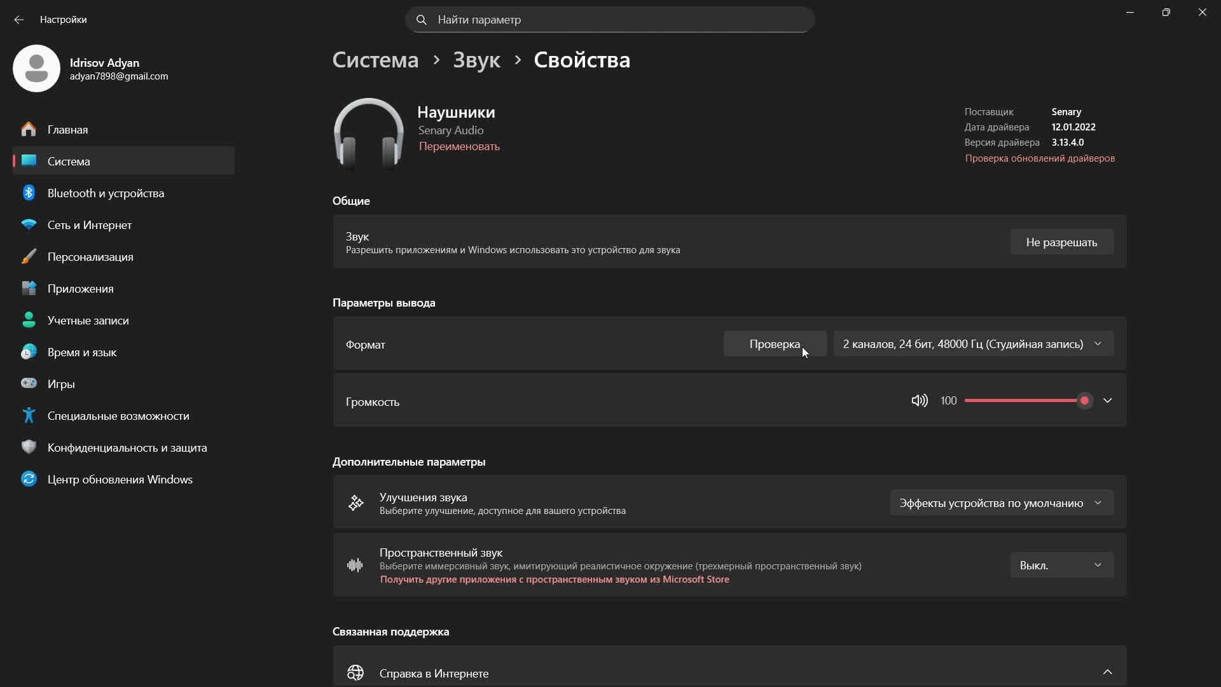Click the Игры gamepad icon
The image size is (1221, 687).
point(29,384)
